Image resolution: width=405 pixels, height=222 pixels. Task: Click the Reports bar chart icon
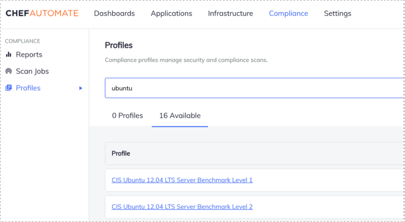8,55
